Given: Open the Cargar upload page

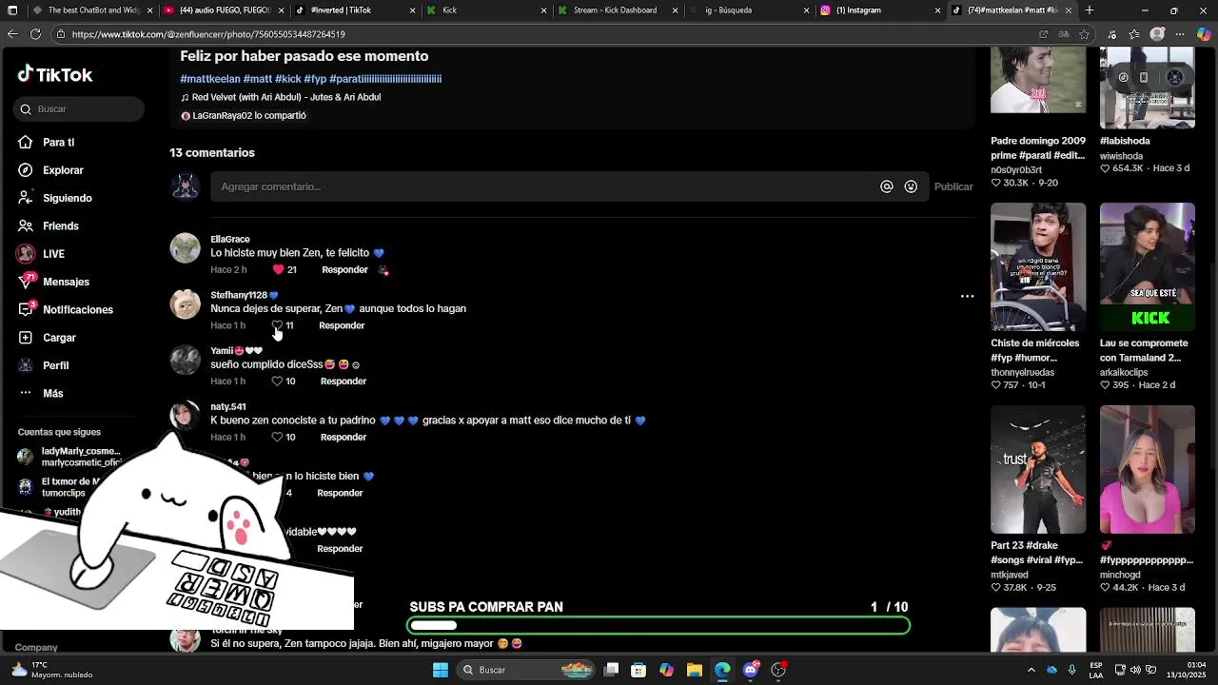Looking at the screenshot, I should [x=59, y=338].
